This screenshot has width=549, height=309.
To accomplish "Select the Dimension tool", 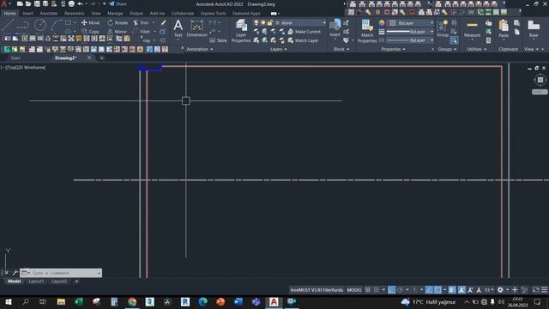I will tap(196, 28).
